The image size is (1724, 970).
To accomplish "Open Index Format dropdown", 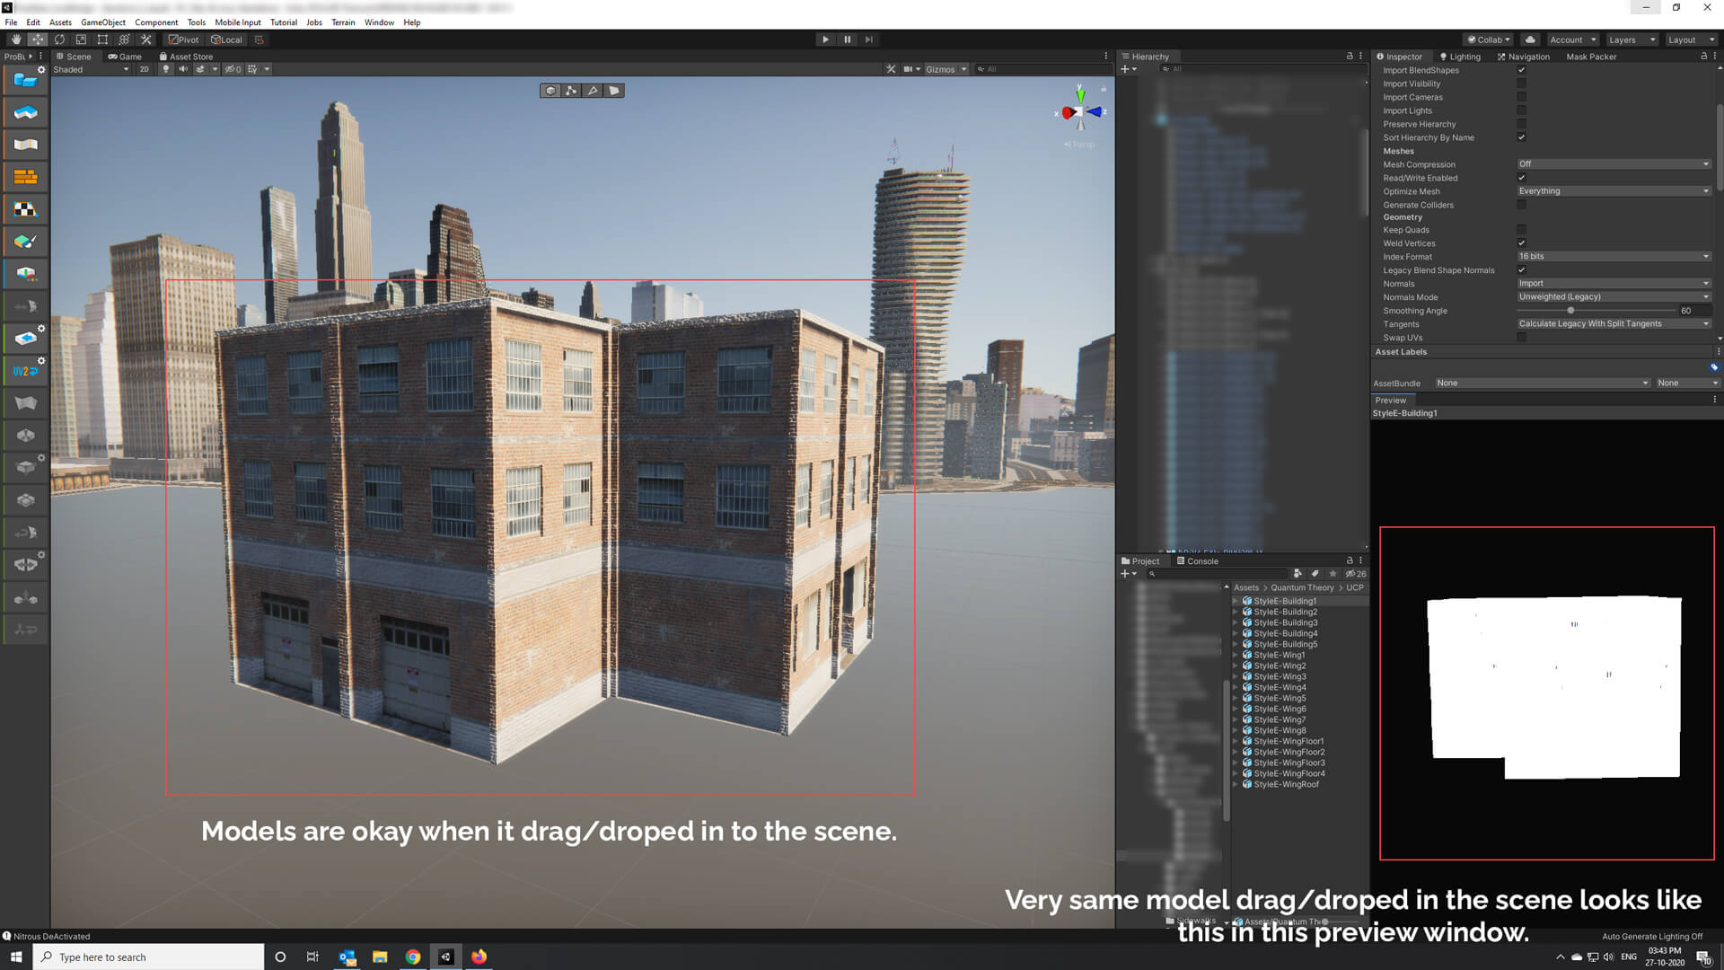I will pyautogui.click(x=1614, y=257).
